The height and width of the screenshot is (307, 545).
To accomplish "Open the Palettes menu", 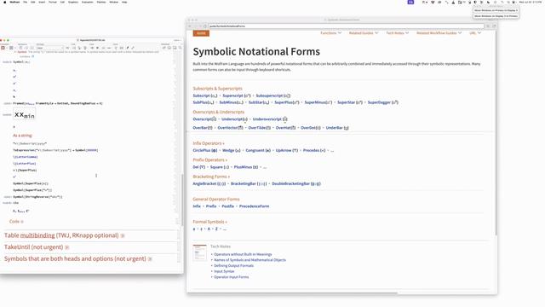I will pyautogui.click(x=101, y=2).
